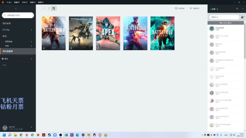246x138 pixels.
Task: Open Windows taskbar search
Action: pos(10,135)
